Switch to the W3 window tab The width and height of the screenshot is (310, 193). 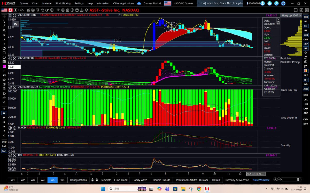[x=33, y=180]
